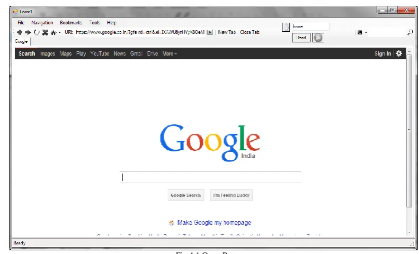Click the microphone icon beside home field
This screenshot has width=419, height=254.
tap(286, 27)
